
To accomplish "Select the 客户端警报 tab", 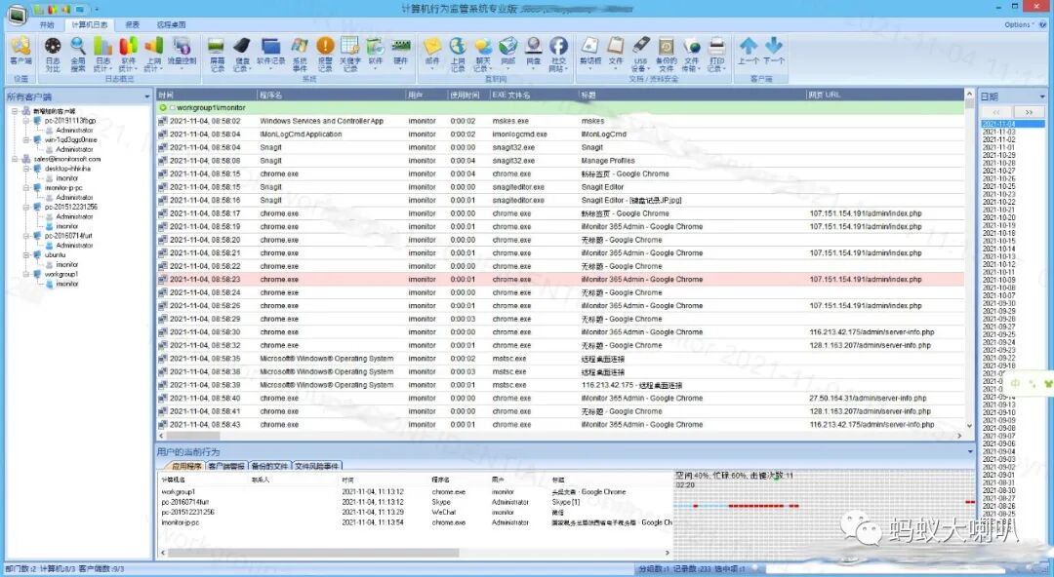I will tap(226, 466).
